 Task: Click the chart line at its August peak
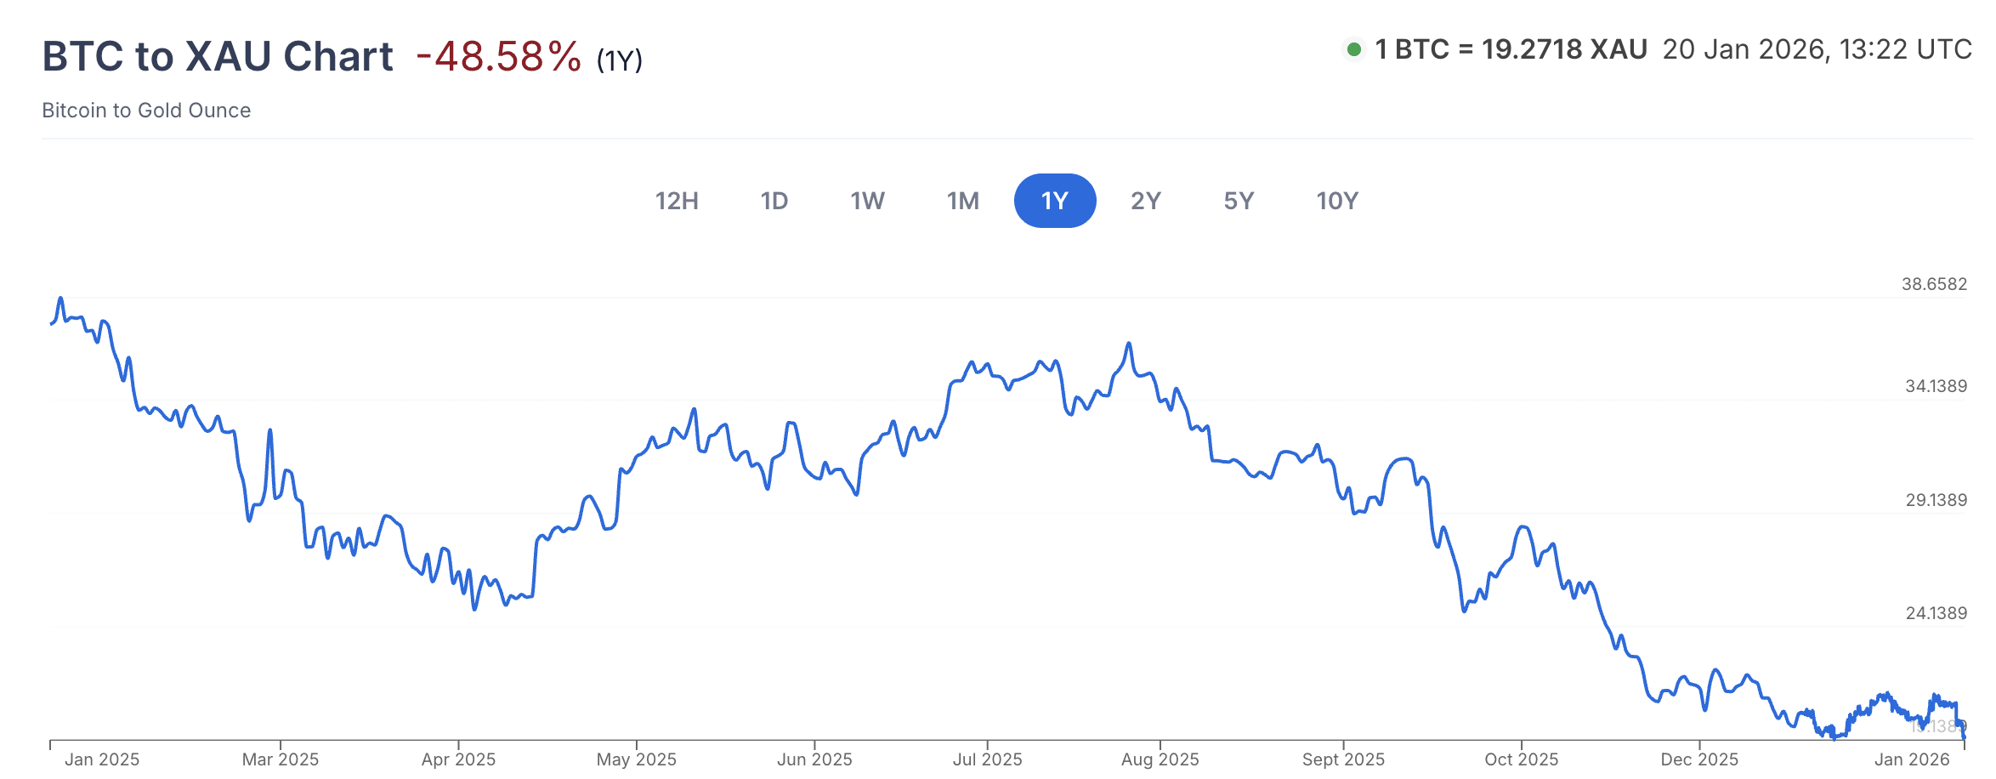pyautogui.click(x=1131, y=341)
